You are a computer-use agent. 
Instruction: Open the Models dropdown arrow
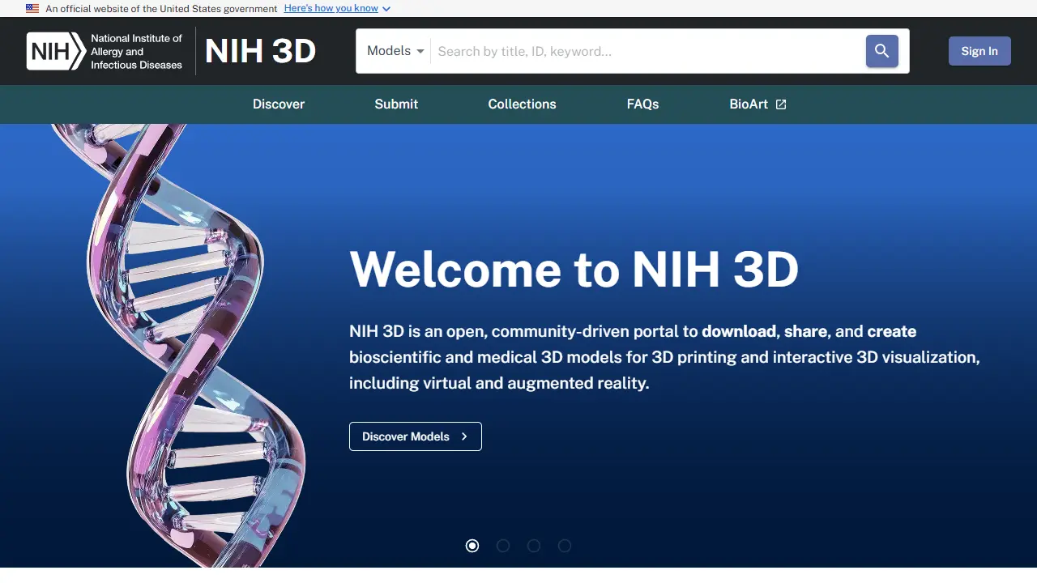point(421,50)
